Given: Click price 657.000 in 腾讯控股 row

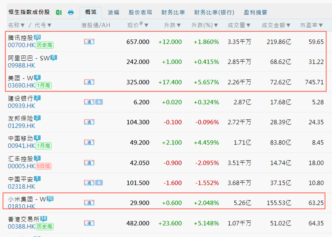Looking at the screenshot, I should tap(138, 42).
